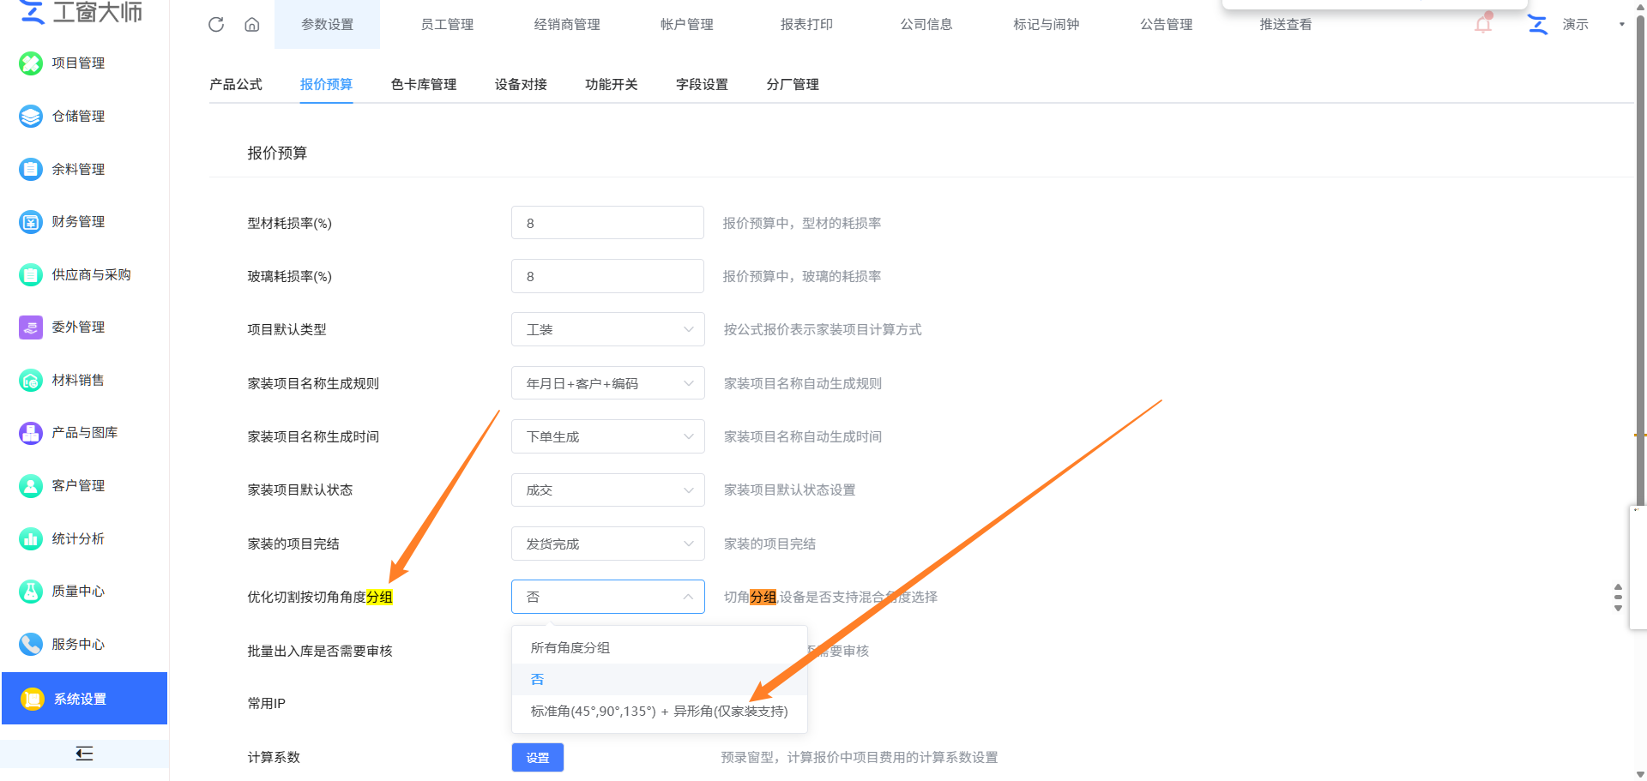
Task: Open the notification bell icon
Action: pyautogui.click(x=1483, y=23)
